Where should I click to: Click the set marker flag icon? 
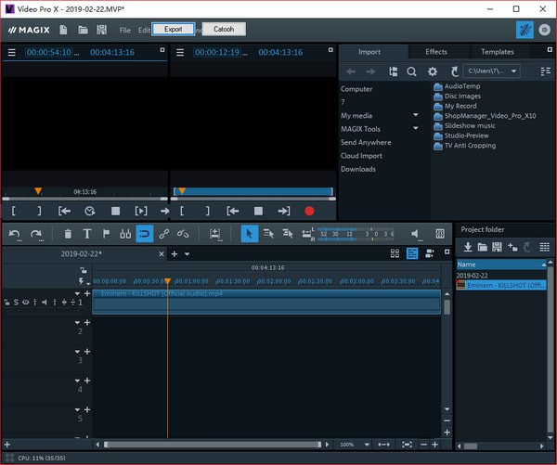coord(106,234)
